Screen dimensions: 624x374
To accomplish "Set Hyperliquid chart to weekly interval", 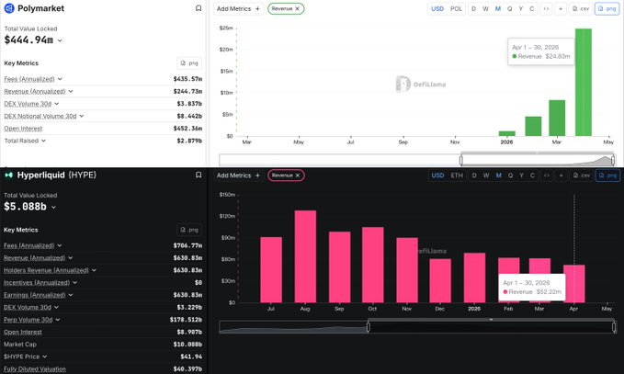I will [486, 176].
